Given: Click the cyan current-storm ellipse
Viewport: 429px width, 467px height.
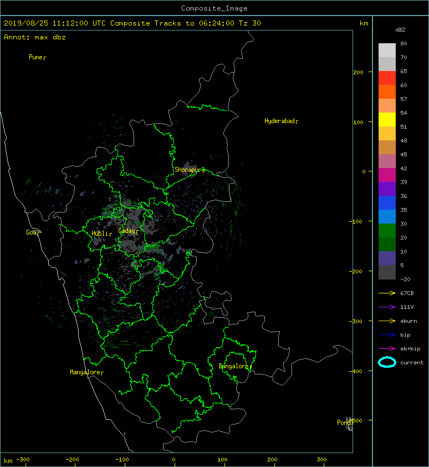Looking at the screenshot, I should pos(387,362).
